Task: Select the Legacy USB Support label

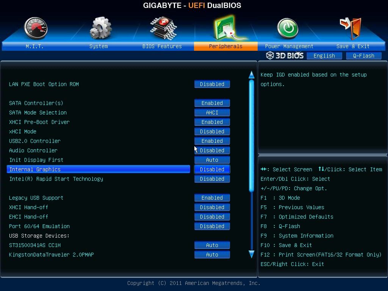Action: coord(36,198)
